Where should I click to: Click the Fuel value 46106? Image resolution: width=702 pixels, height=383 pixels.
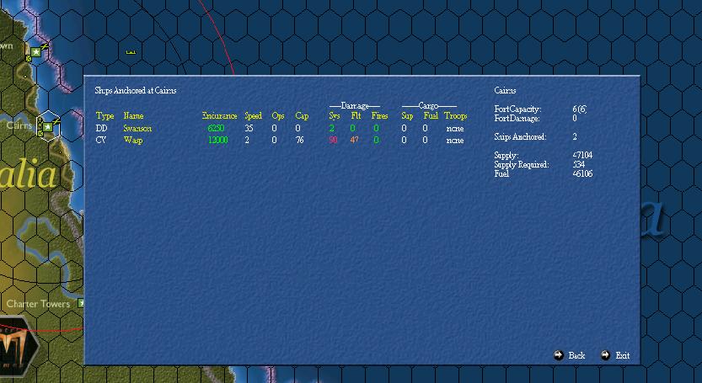pyautogui.click(x=582, y=173)
